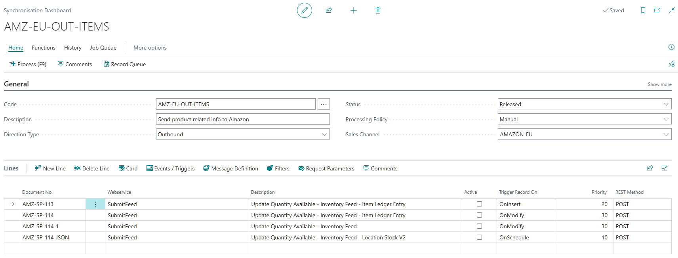Click the plus new record icon
Screen dimensions: 678x258
tap(354, 10)
